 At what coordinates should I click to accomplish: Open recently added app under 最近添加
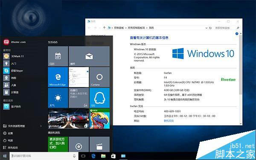(12, 106)
